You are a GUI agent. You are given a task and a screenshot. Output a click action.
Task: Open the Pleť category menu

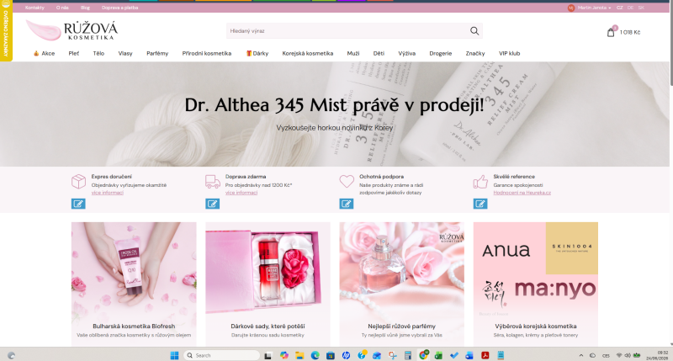point(74,54)
